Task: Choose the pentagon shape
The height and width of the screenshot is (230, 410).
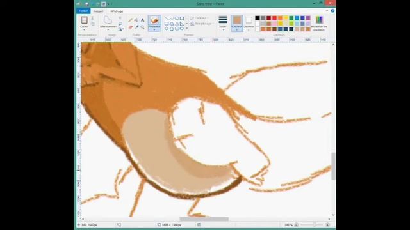Action: click(x=172, y=28)
